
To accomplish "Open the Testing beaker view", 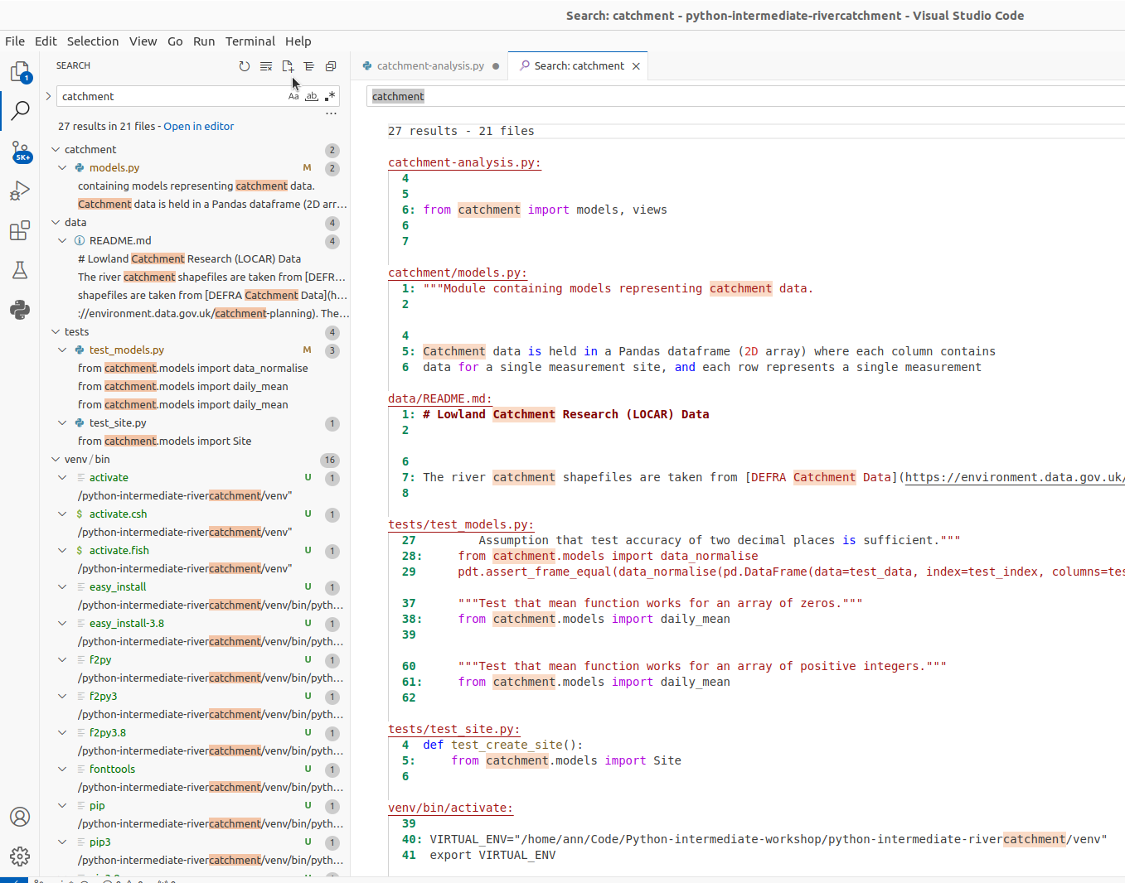I will [x=20, y=270].
